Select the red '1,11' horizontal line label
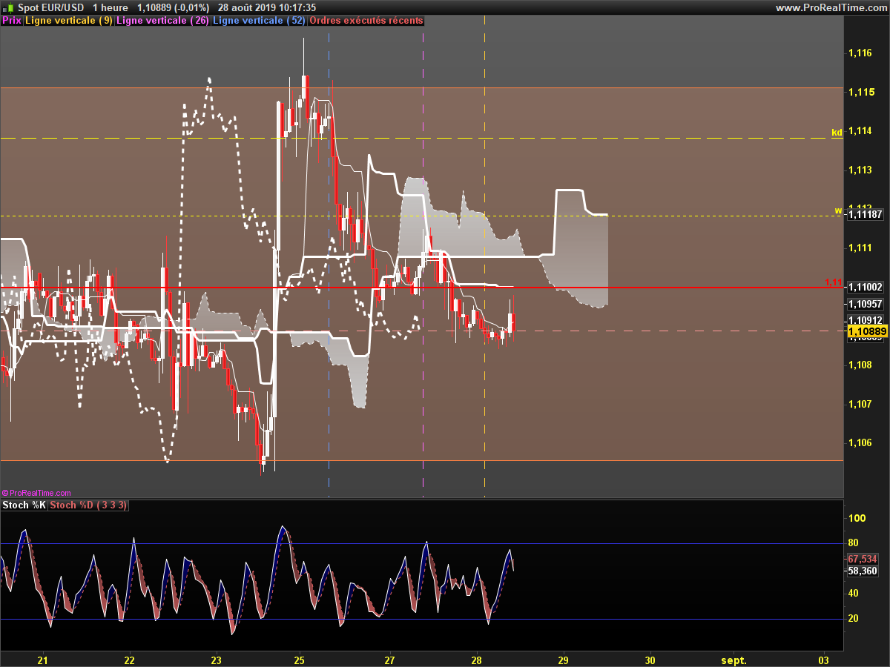This screenshot has height=667, width=890. (x=834, y=282)
